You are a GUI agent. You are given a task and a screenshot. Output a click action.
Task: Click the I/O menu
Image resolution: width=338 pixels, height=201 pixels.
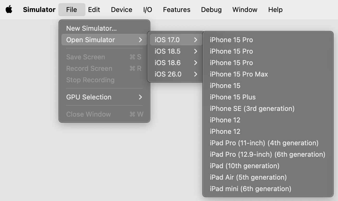coord(148,10)
